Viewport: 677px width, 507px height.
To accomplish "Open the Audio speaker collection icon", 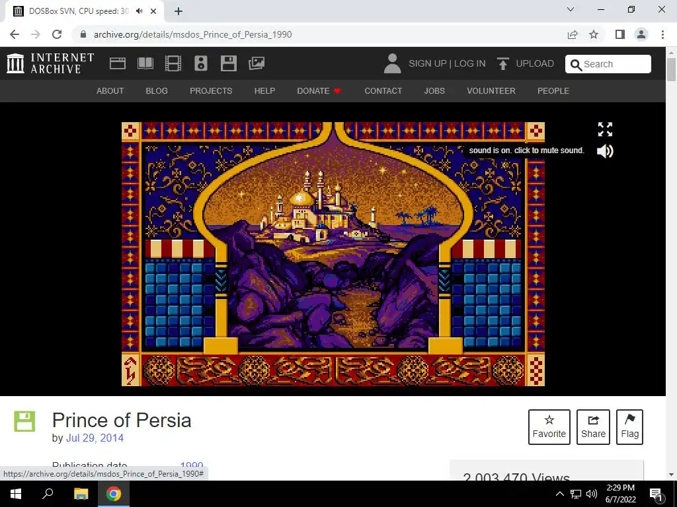I will pyautogui.click(x=201, y=63).
